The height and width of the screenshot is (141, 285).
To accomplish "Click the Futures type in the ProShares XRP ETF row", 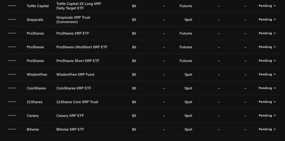I will tap(186, 34).
